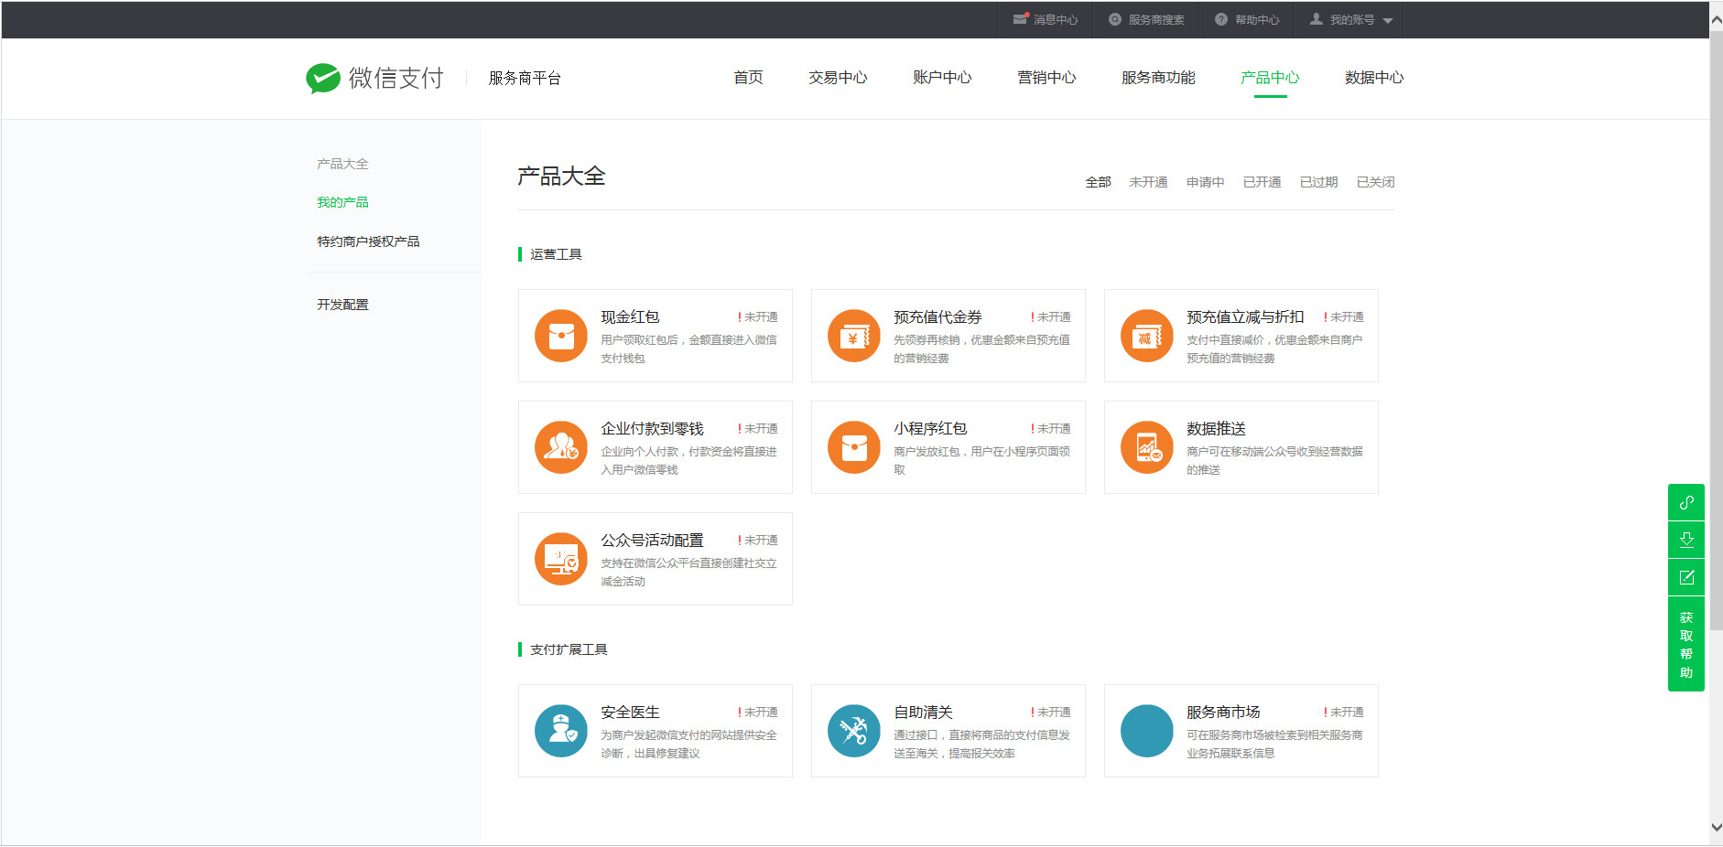Click the 现金红包 red envelope icon
Viewport: 1723px width, 847px height.
pos(560,336)
